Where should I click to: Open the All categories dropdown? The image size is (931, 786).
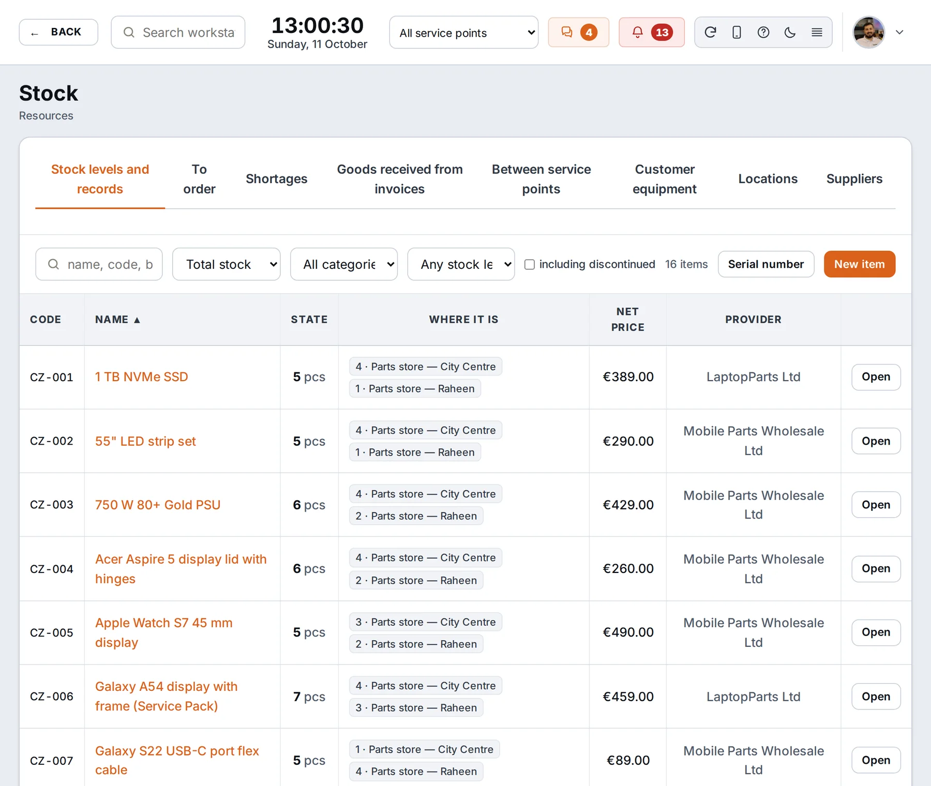344,264
